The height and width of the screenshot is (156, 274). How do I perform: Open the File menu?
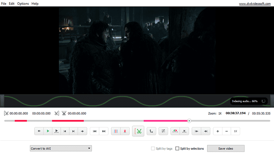pyautogui.click(x=4, y=3)
